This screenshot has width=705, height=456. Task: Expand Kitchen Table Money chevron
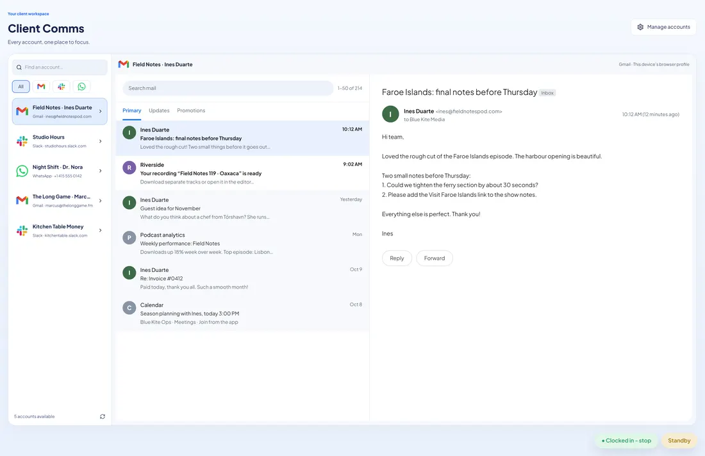click(100, 230)
